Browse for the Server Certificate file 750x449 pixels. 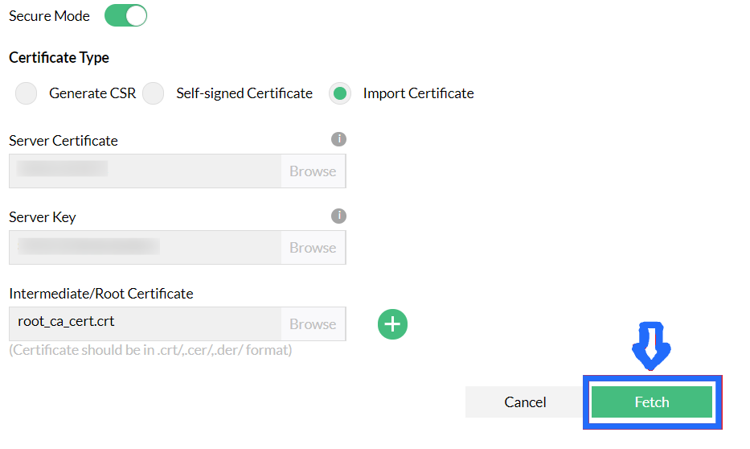click(313, 171)
